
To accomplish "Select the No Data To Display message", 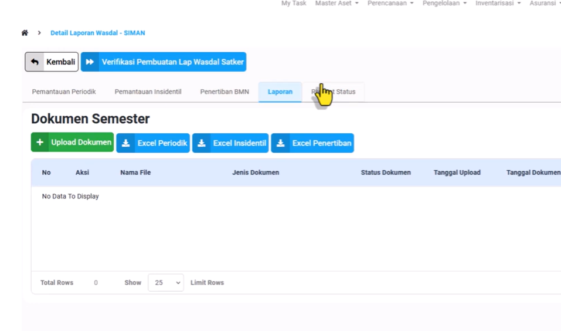I will 70,196.
